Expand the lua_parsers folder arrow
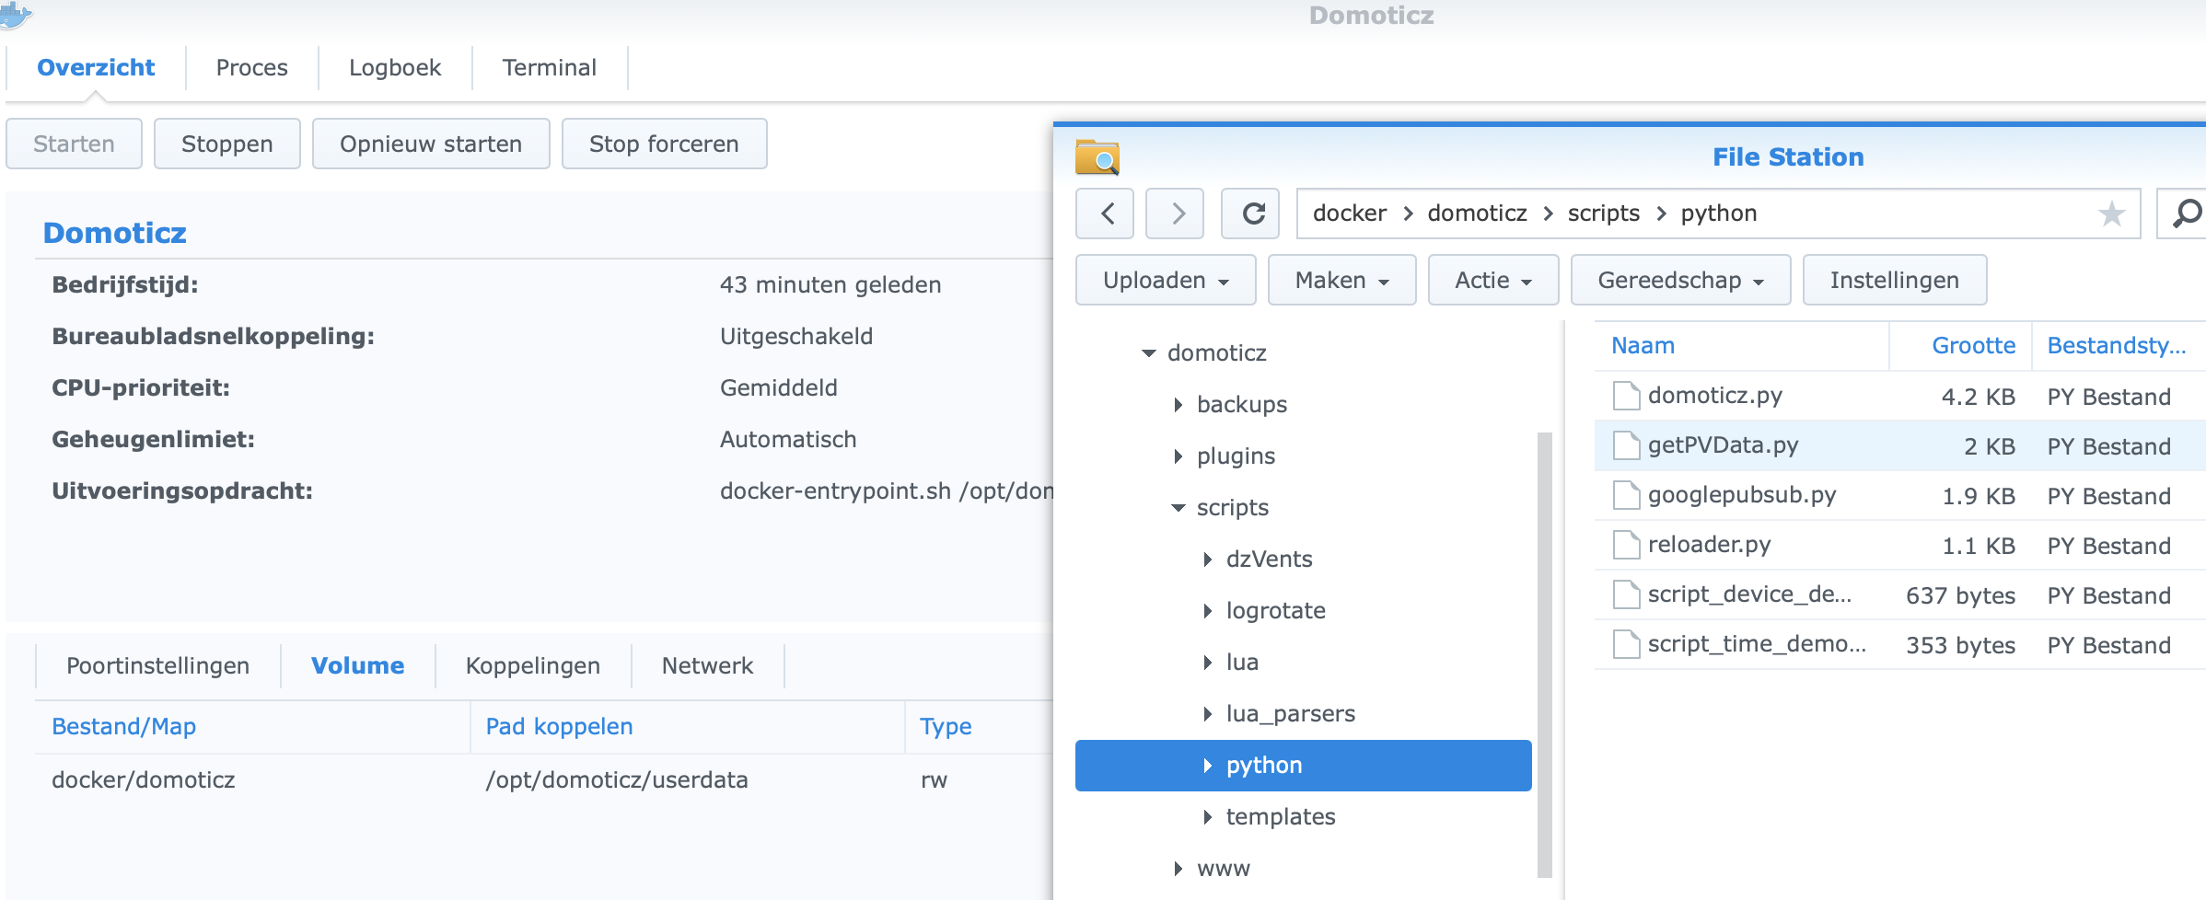This screenshot has height=900, width=2206. coord(1207,714)
